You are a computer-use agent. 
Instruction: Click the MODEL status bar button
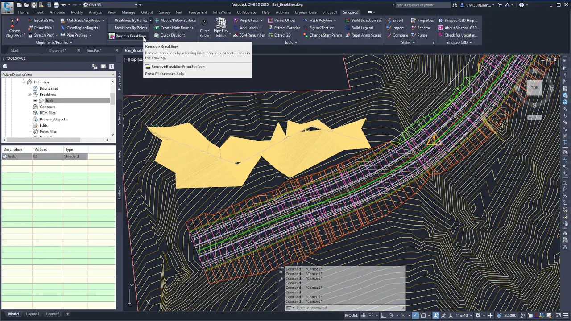click(x=351, y=315)
